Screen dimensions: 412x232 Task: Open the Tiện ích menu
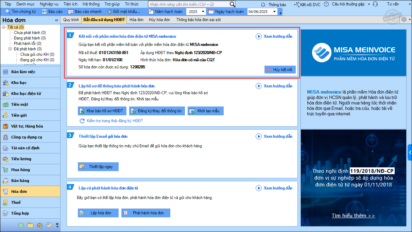70,4
